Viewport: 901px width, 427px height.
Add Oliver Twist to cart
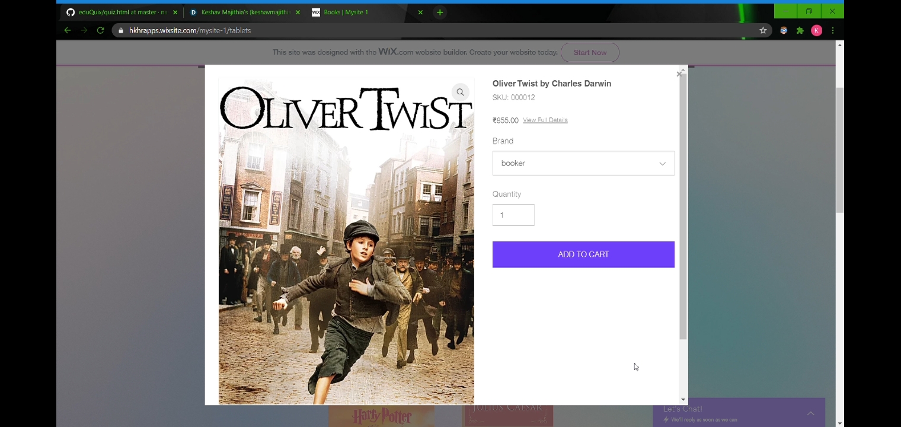click(583, 254)
